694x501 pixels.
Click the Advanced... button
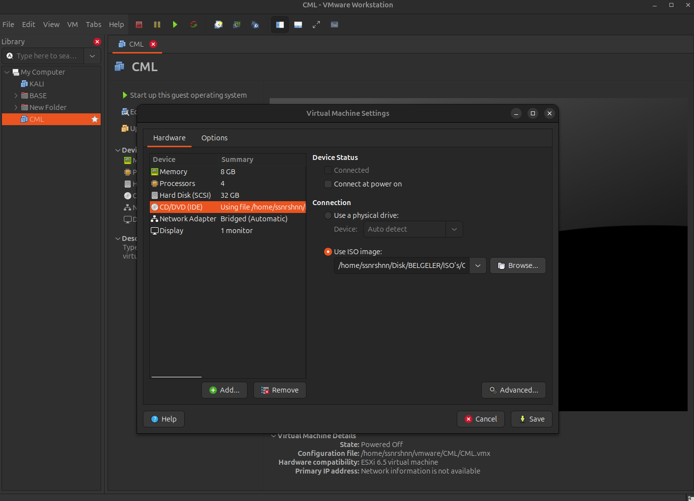click(514, 390)
